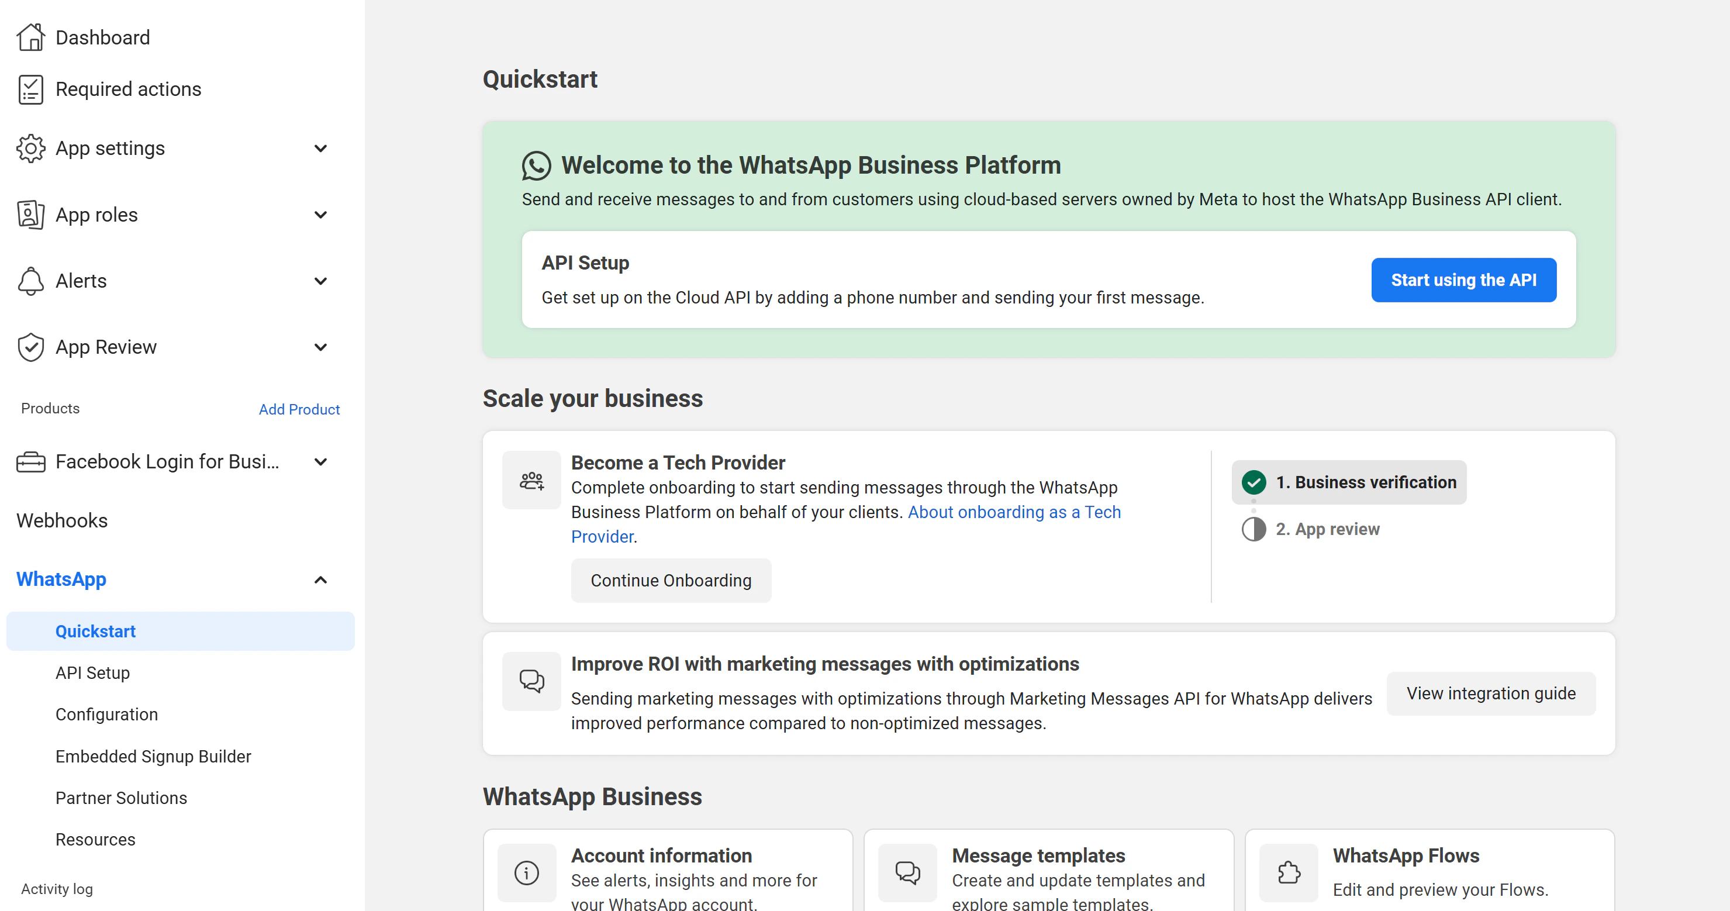Click View integration guide button
Image resolution: width=1730 pixels, height=911 pixels.
1491,694
